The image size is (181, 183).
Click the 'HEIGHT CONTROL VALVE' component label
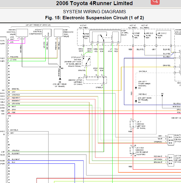tap(11, 32)
